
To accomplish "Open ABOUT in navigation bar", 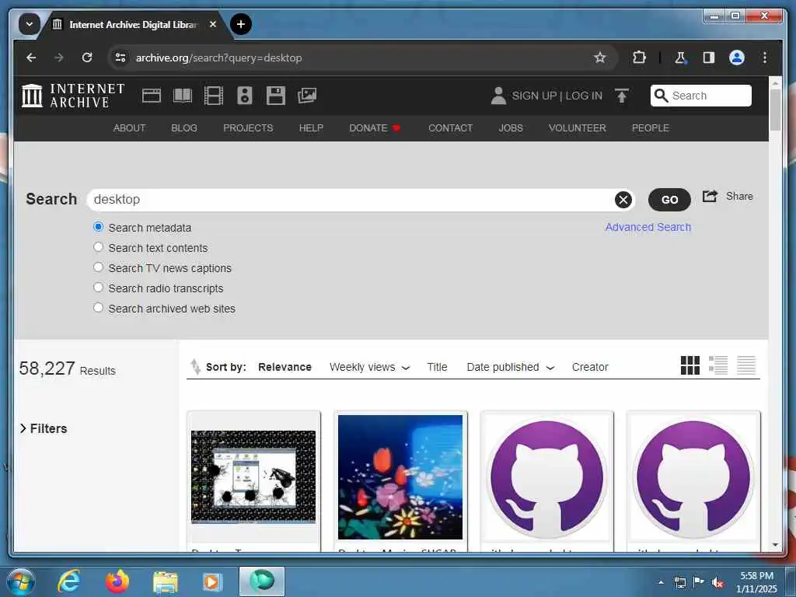I will pyautogui.click(x=129, y=128).
